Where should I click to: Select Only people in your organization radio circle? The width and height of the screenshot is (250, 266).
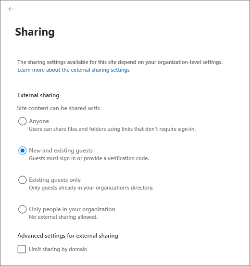(23, 209)
